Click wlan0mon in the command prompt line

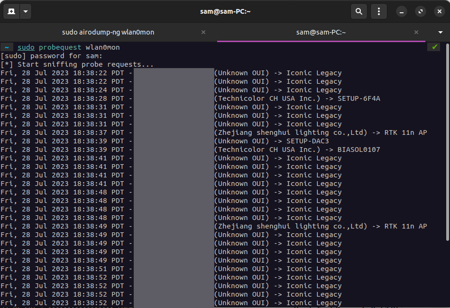pyautogui.click(x=102, y=47)
